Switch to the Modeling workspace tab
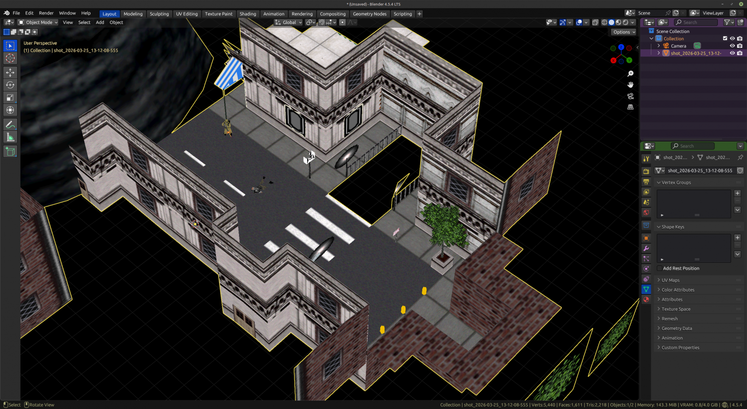This screenshot has width=747, height=409. click(x=133, y=14)
